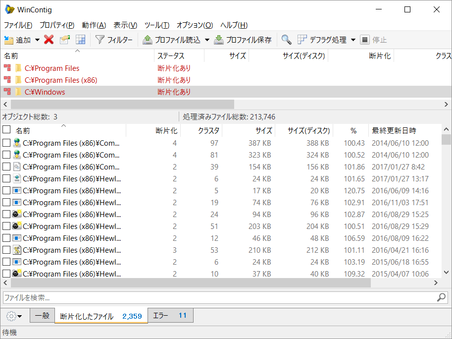This screenshot has width=452, height=339.
Task: Select the C:¥Program Files (x86) folder row
Action: click(x=226, y=80)
